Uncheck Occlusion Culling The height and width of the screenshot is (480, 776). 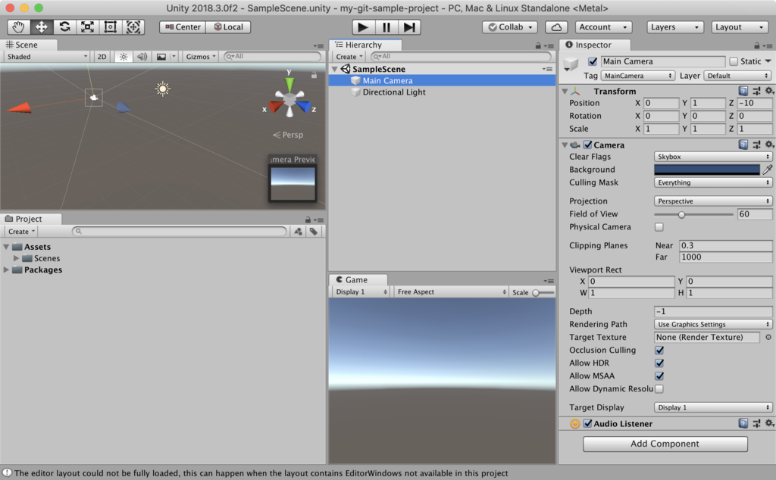[x=659, y=350]
